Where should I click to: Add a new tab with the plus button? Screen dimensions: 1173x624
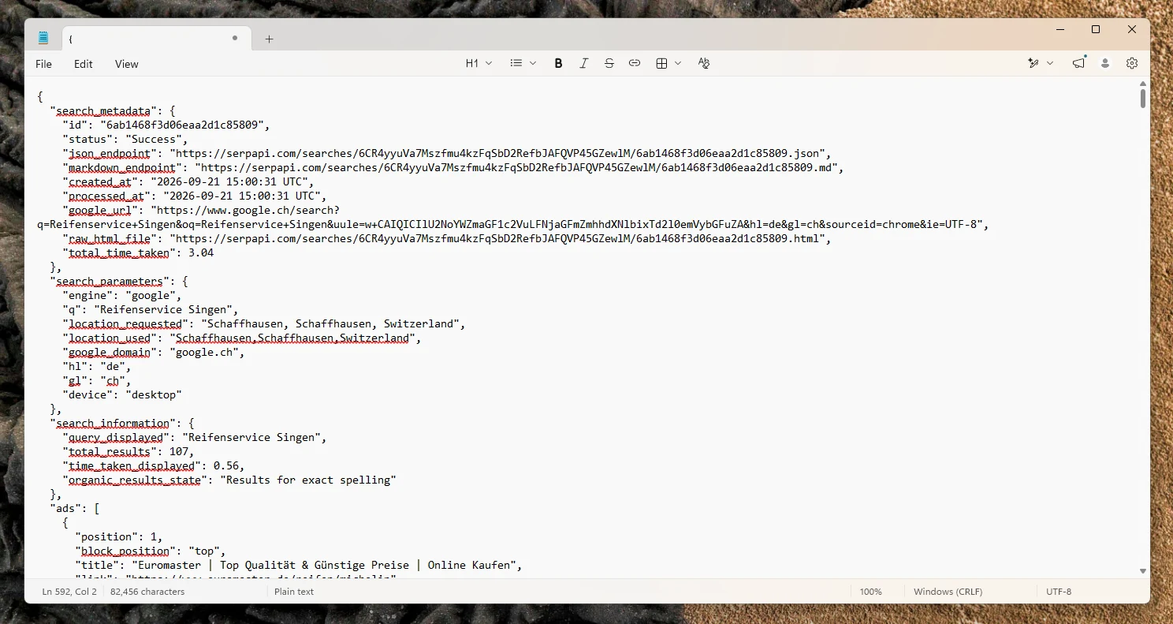click(269, 39)
